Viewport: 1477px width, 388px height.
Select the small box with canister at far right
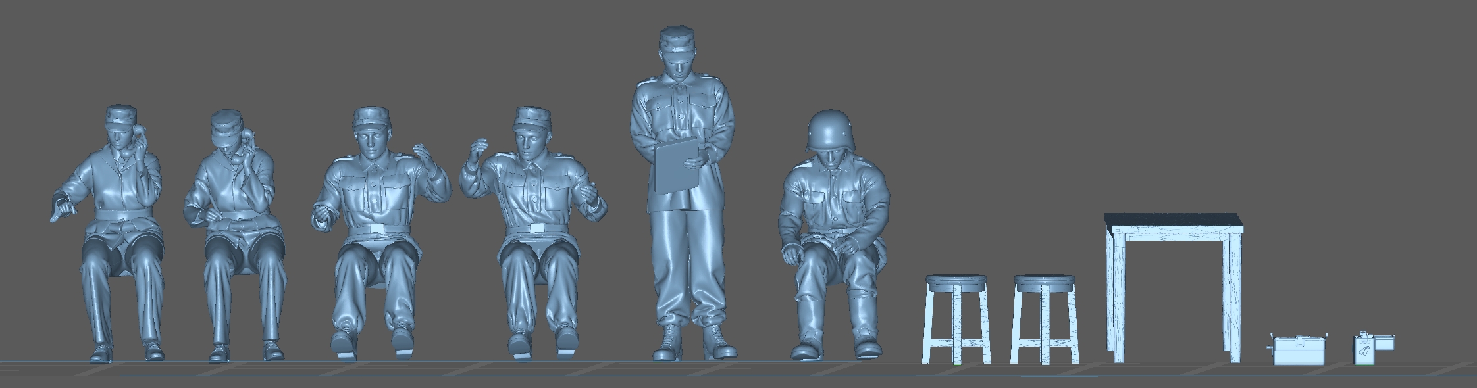1374,348
